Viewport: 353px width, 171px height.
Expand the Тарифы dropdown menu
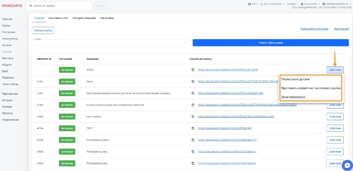click(292, 4)
